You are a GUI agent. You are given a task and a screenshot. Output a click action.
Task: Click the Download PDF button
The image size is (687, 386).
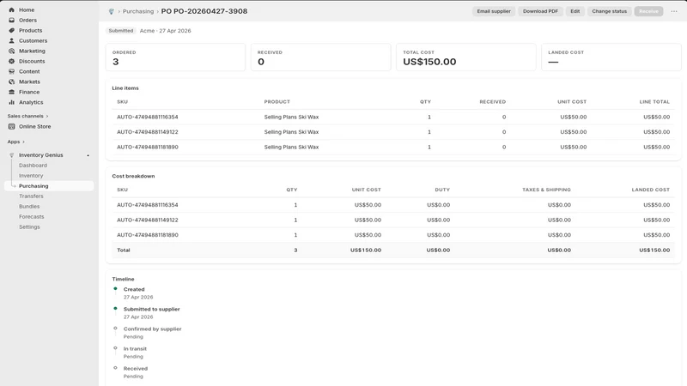click(x=540, y=11)
